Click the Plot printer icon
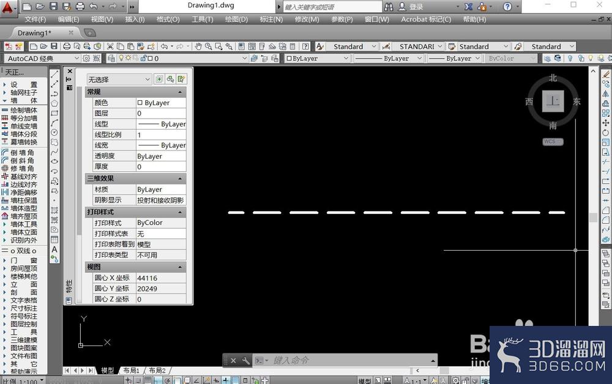Image resolution: width=612 pixels, height=384 pixels. click(67, 46)
